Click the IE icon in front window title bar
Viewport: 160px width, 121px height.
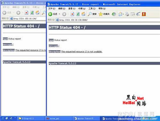coord(48,4)
